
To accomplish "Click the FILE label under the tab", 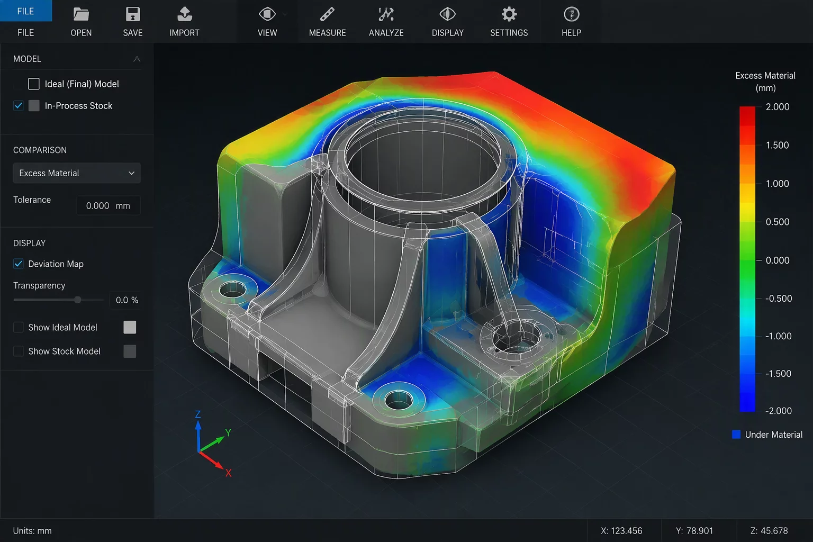I will [26, 33].
